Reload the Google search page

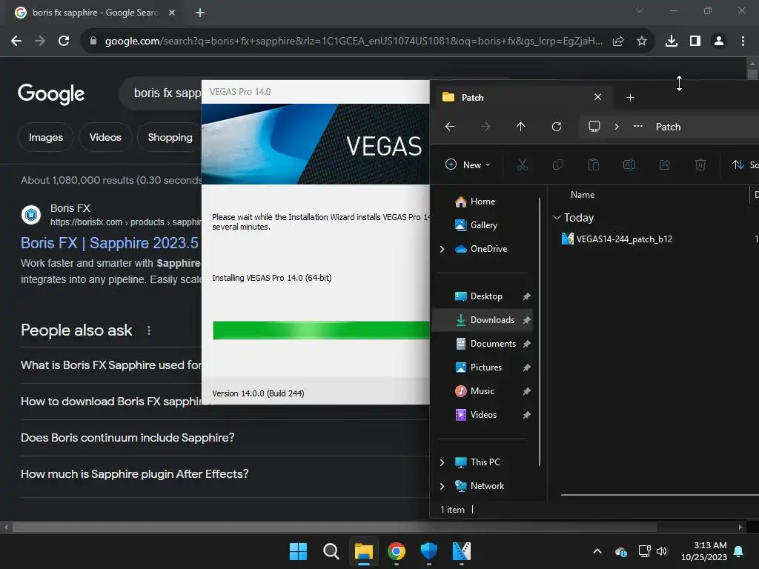(64, 41)
